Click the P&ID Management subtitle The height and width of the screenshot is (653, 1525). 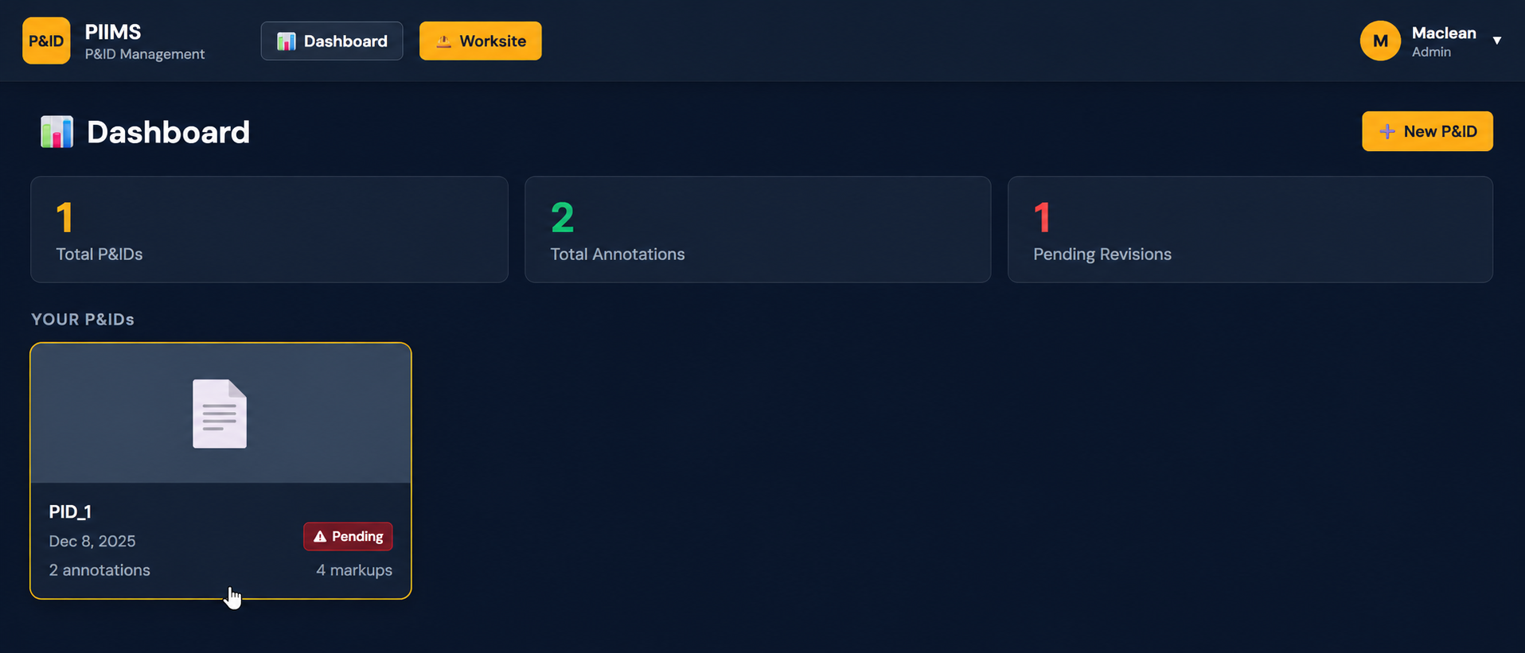point(145,54)
